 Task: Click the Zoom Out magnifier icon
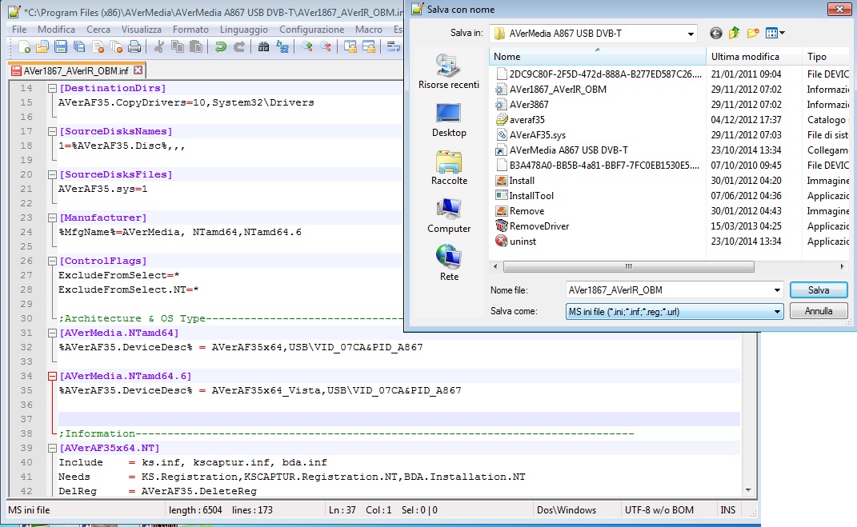325,47
